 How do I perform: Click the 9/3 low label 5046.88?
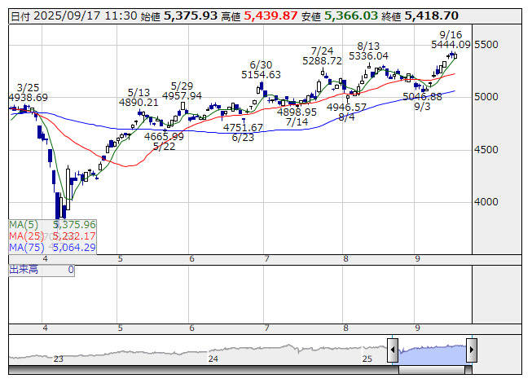[422, 97]
